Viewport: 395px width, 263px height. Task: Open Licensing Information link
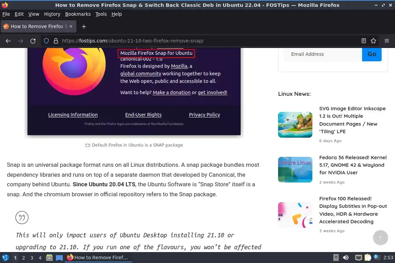click(x=73, y=114)
